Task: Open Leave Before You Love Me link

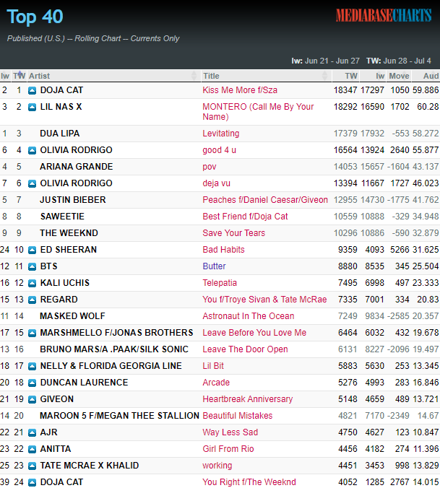Action: (x=254, y=333)
